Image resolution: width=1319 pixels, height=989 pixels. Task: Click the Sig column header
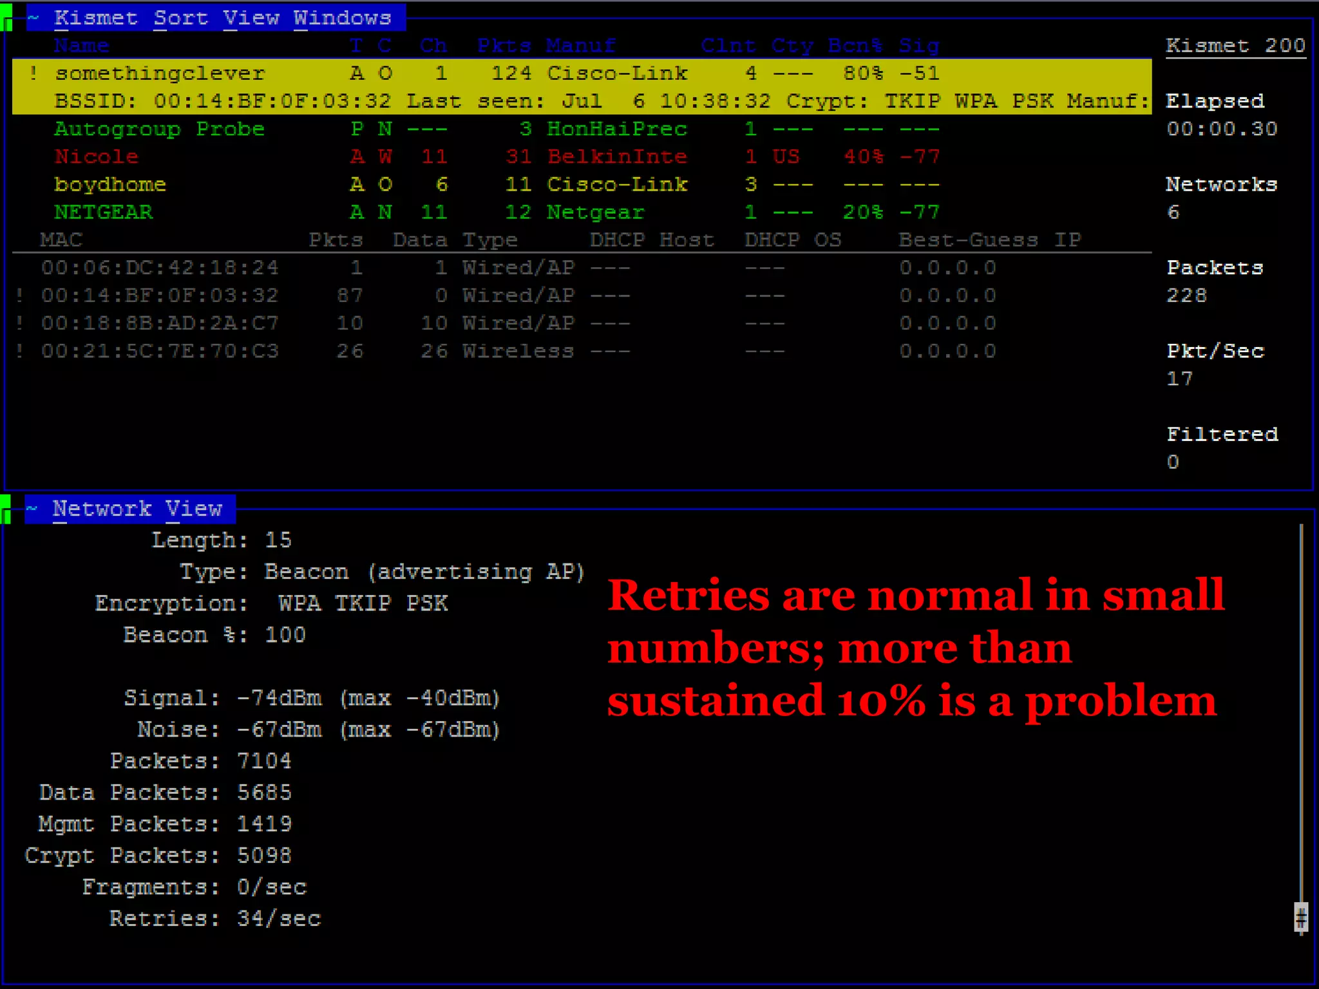(x=918, y=46)
